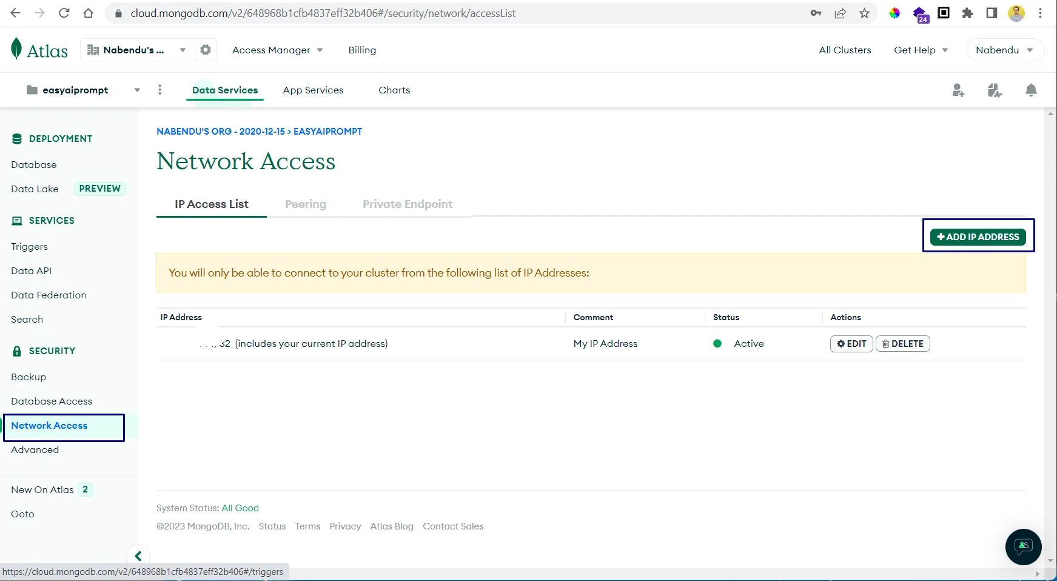Screen dimensions: 1057x581
Task: Open the alerts bell icon
Action: pyautogui.click(x=1031, y=90)
